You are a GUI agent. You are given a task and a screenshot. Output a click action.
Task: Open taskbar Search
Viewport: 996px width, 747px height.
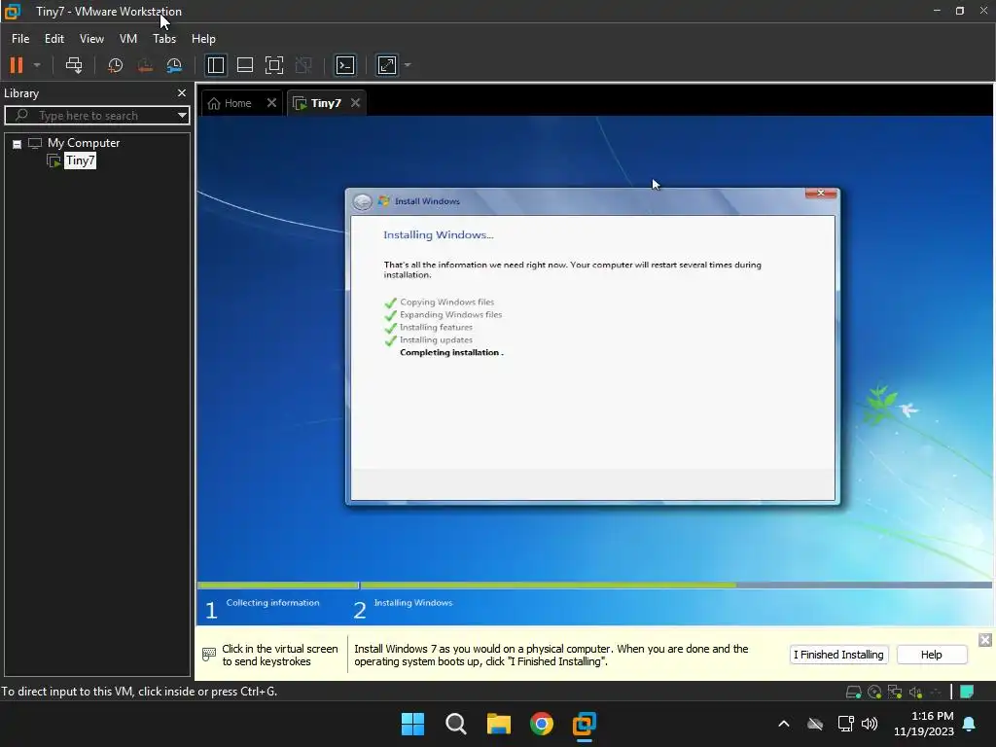(x=455, y=724)
